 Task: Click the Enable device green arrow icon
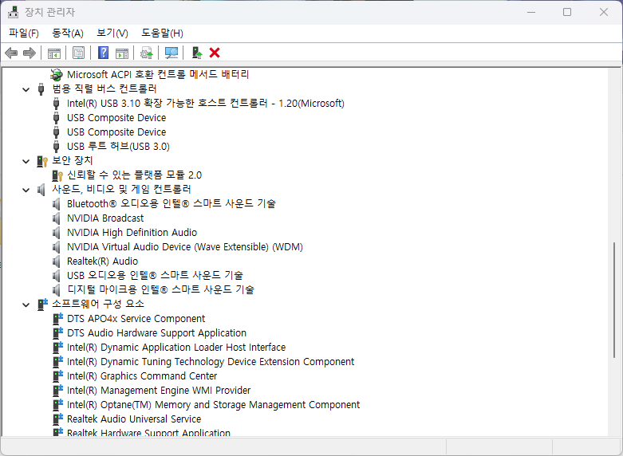point(197,53)
